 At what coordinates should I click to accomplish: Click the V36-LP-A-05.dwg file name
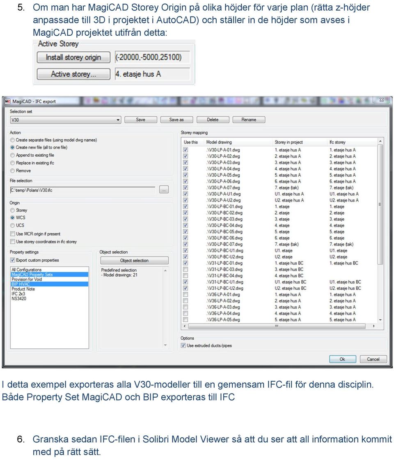(223, 320)
